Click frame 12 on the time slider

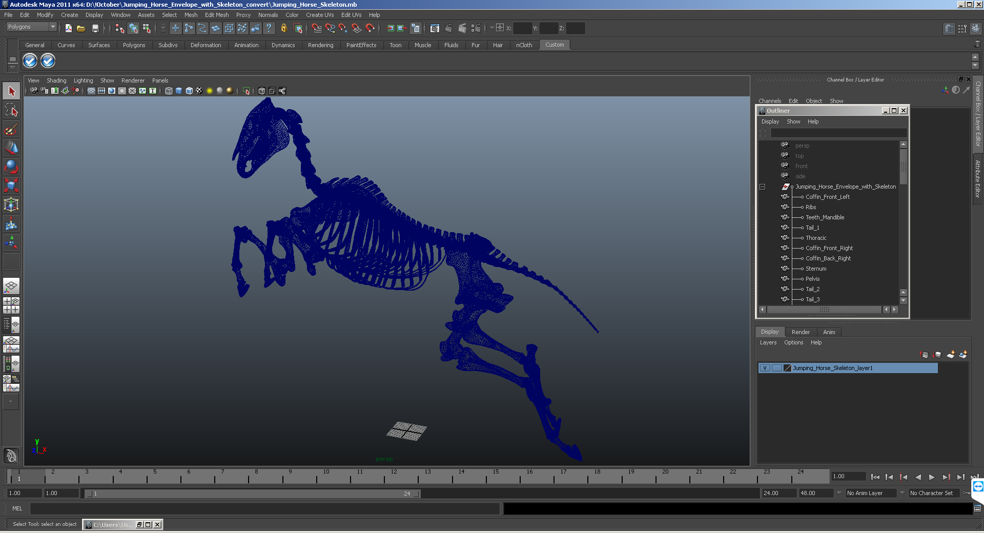(393, 477)
